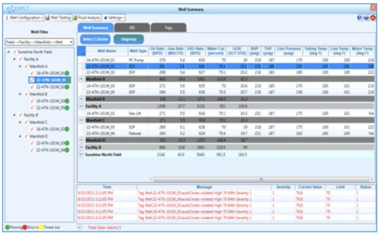Click green status dot beside tree well 22-47N-101W_04
This screenshot has height=234, width=379.
(x=67, y=150)
